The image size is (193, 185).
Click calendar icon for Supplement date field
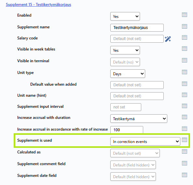tap(185, 175)
